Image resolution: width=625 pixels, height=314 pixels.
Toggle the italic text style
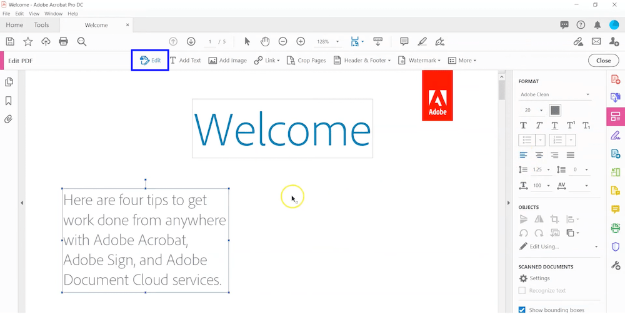pyautogui.click(x=539, y=125)
